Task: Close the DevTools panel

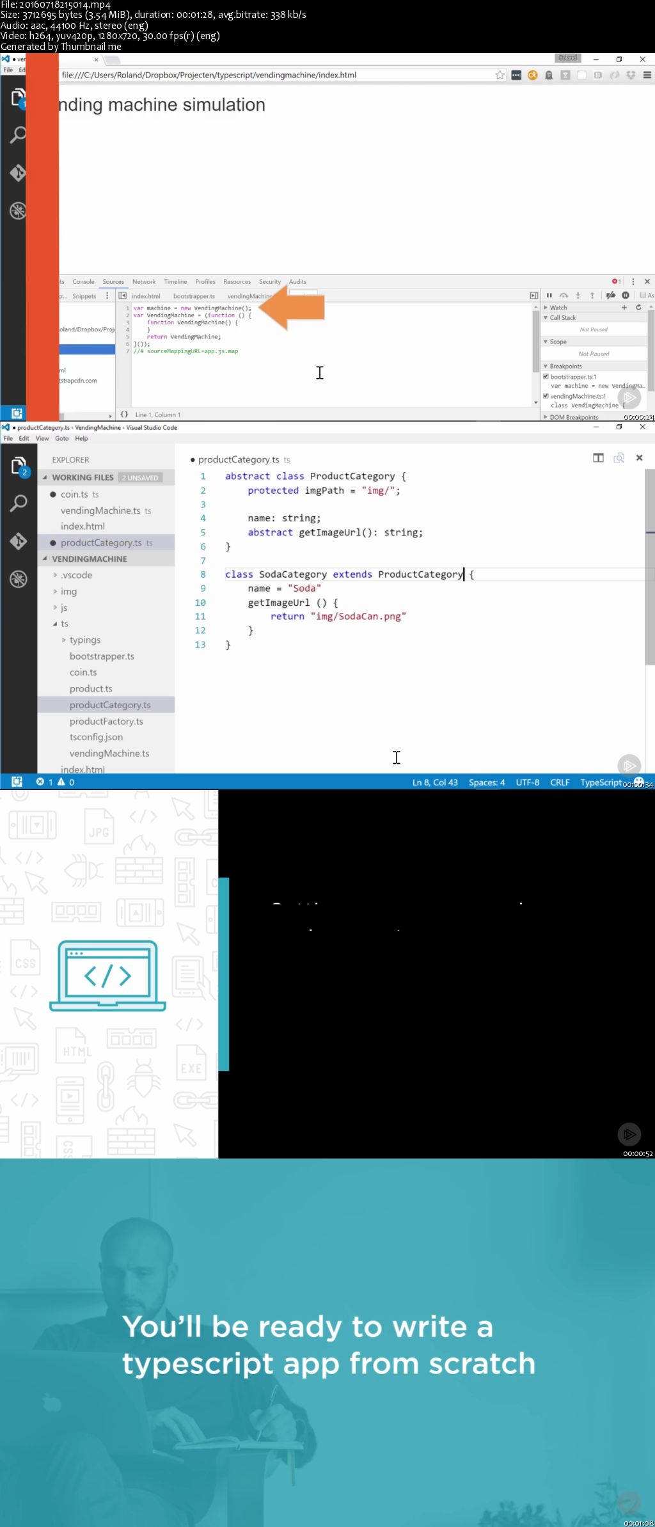Action: point(647,281)
